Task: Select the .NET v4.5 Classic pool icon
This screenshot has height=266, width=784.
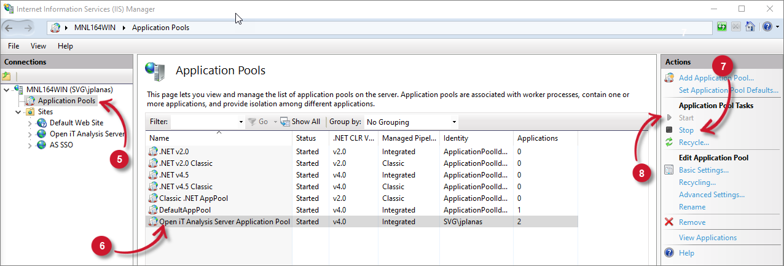Action: [x=153, y=186]
